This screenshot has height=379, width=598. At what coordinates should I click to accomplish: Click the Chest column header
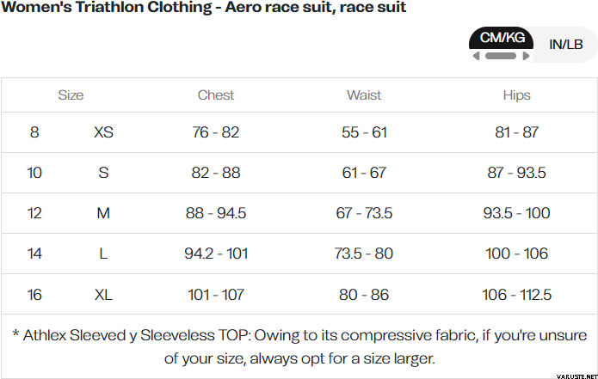pyautogui.click(x=215, y=95)
